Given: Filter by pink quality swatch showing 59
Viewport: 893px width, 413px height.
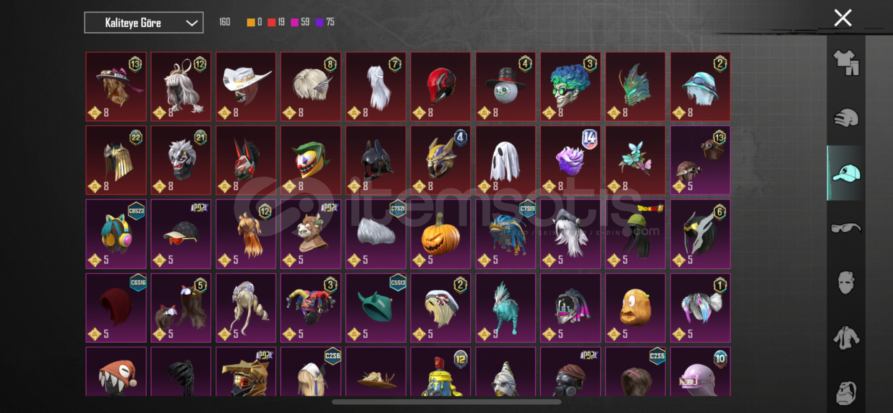Looking at the screenshot, I should tap(295, 23).
